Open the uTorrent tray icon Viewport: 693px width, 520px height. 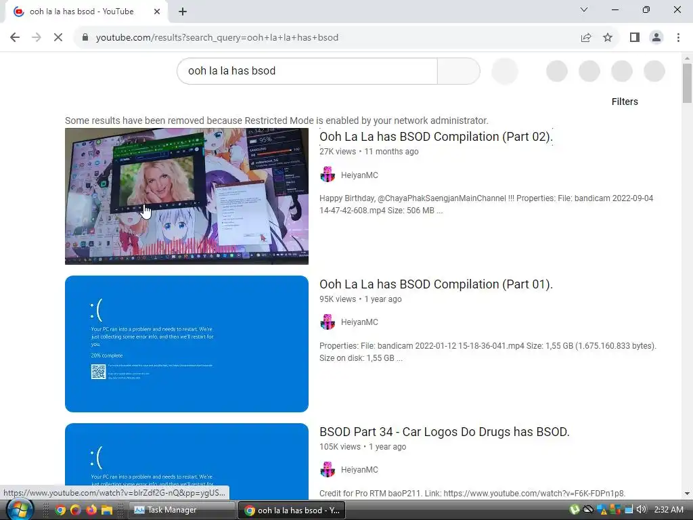point(574,511)
